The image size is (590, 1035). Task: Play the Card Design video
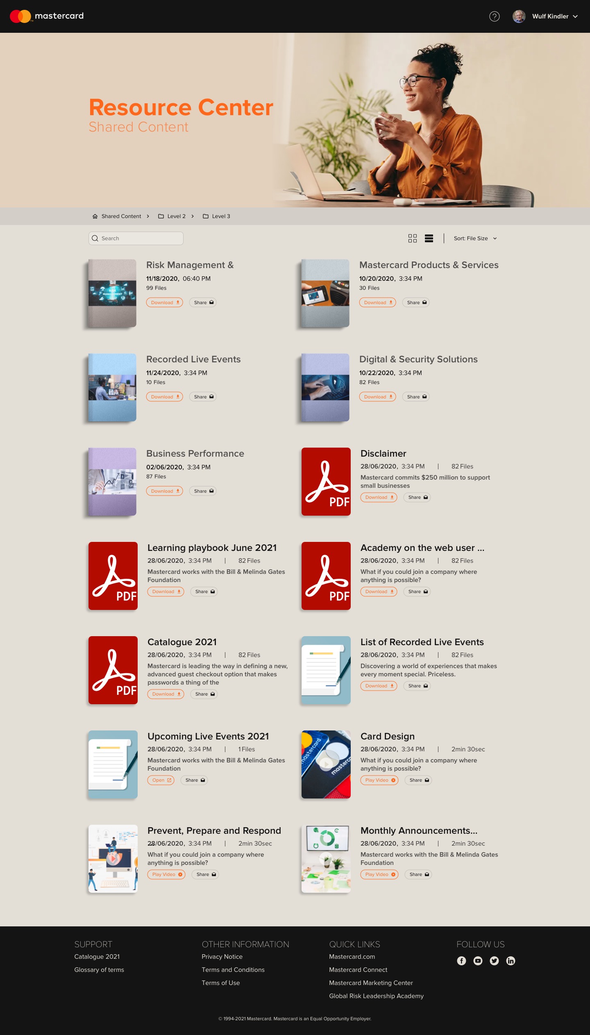[x=379, y=780]
